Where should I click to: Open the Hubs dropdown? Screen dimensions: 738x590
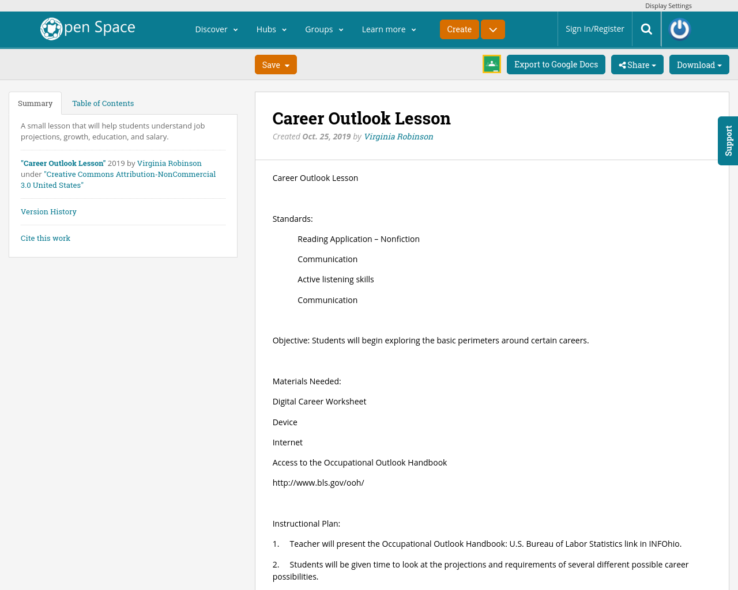[x=272, y=28]
